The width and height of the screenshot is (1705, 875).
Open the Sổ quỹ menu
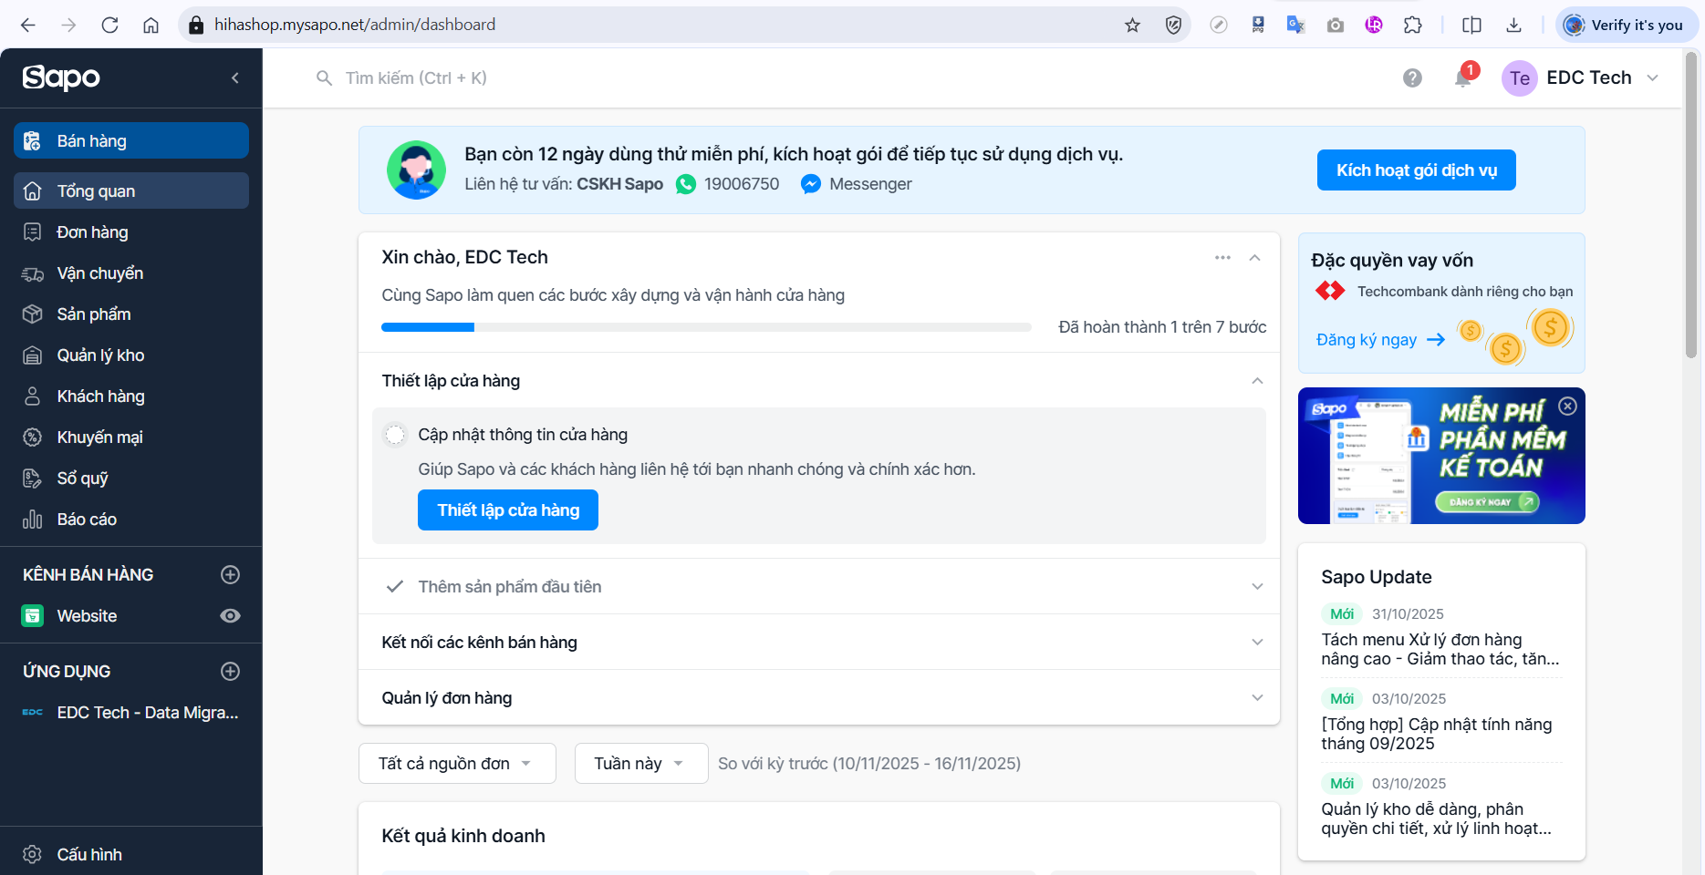pyautogui.click(x=131, y=479)
